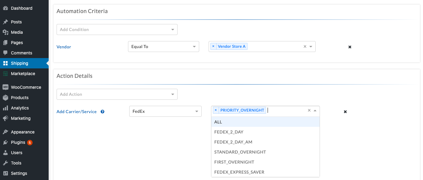Click the Media icon in sidebar

5,32
